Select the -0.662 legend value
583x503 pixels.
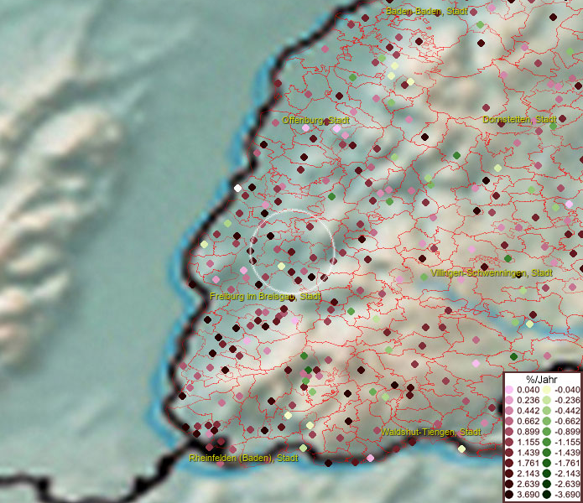567,422
